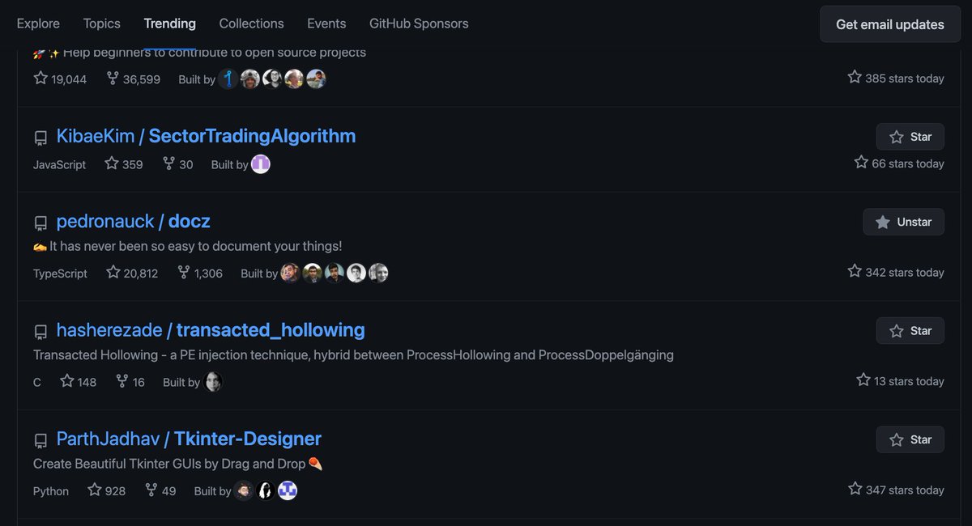Click the repo icon beside hasherezade/transacted_hollowing
The width and height of the screenshot is (972, 526).
40,331
